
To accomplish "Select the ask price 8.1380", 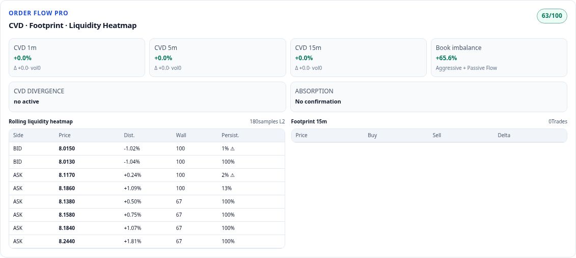I will click(67, 201).
